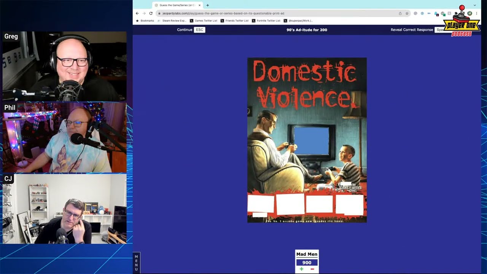Click the Reveal Correct Response button

click(416, 30)
